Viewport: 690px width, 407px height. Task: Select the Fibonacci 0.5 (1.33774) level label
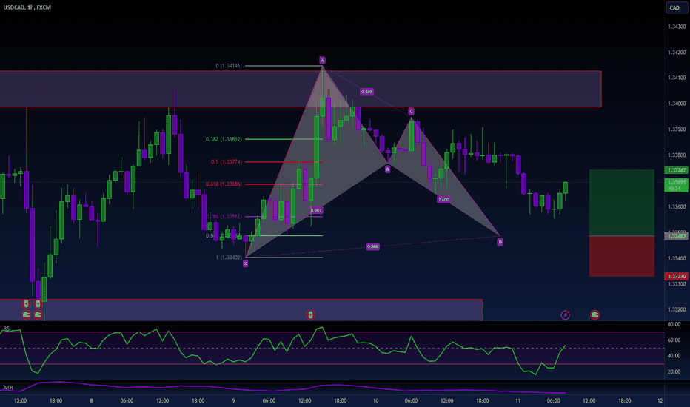(x=227, y=162)
